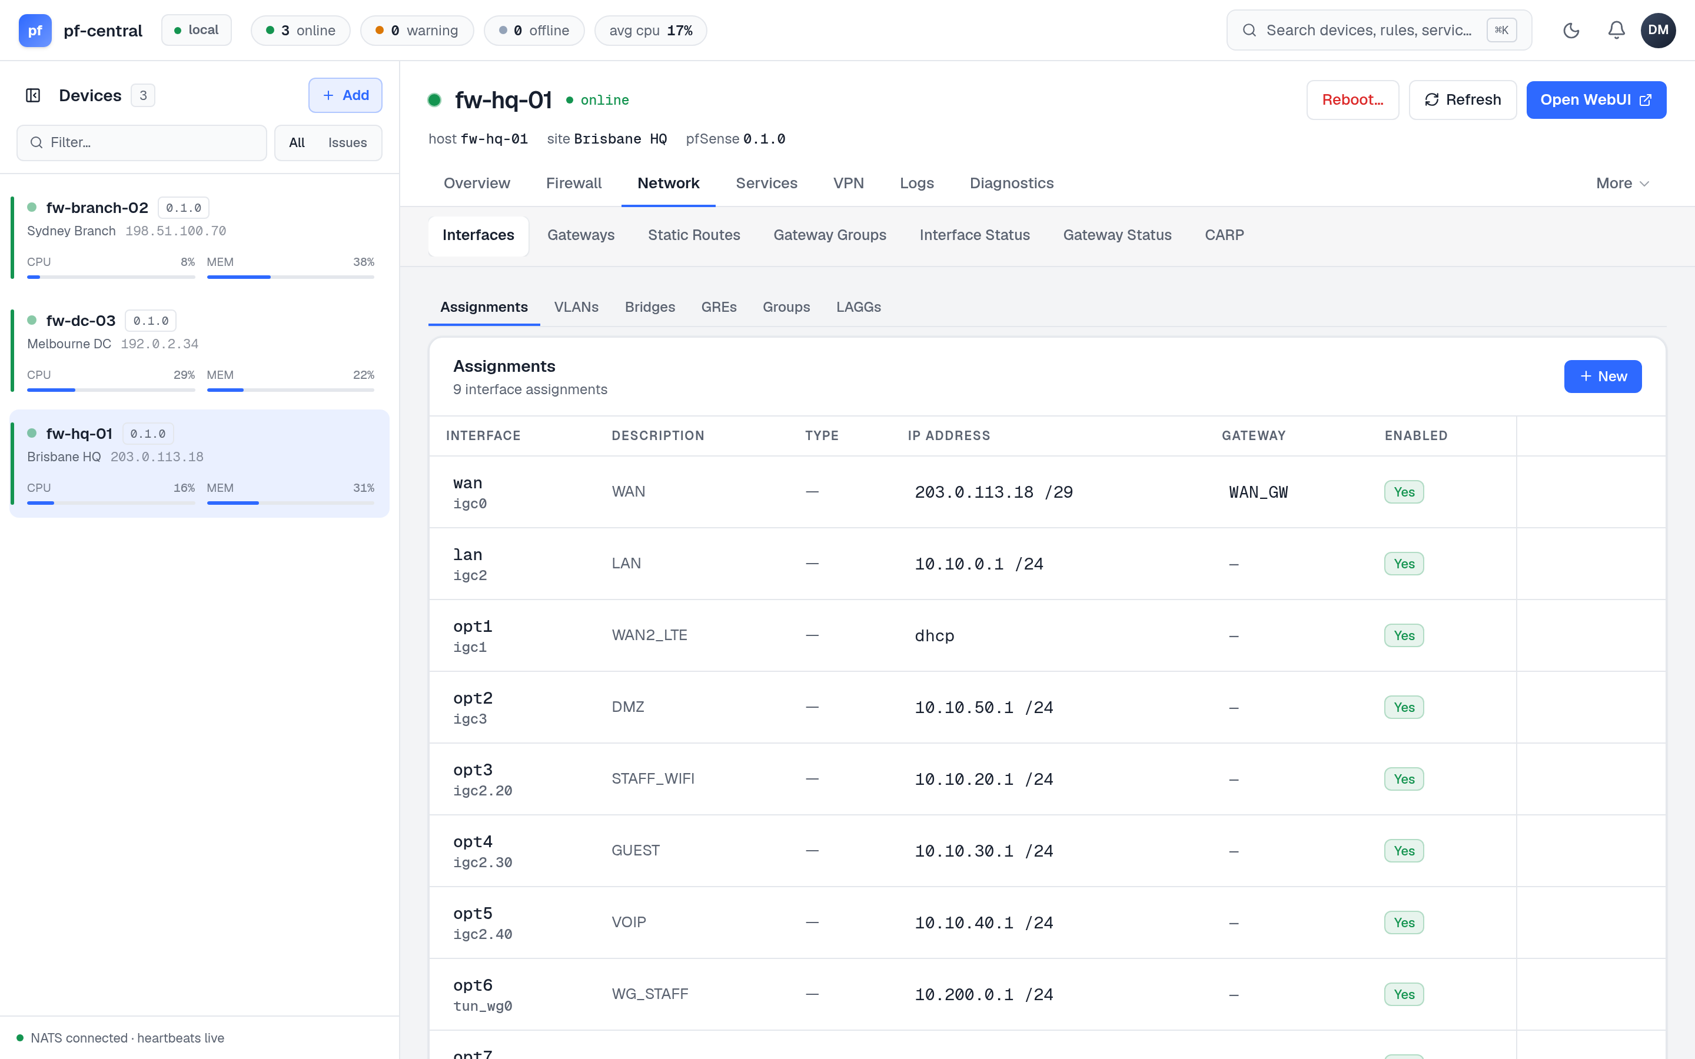
Task: Select the Static Routes sub-tab
Action: point(694,235)
